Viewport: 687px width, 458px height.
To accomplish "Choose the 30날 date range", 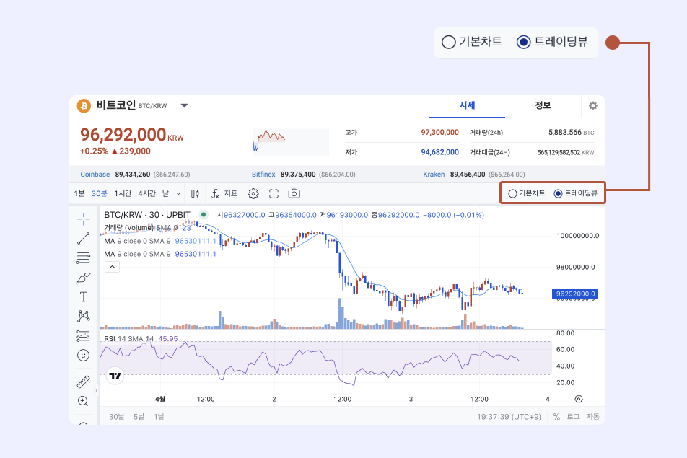I will (x=117, y=417).
